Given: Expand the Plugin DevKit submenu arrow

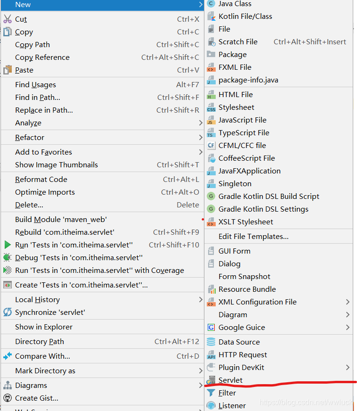Looking at the screenshot, I should tap(348, 368).
